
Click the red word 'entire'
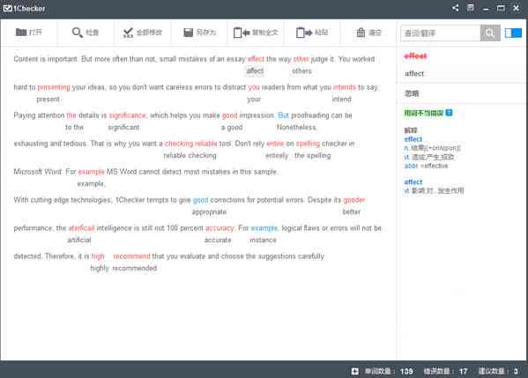coord(275,144)
